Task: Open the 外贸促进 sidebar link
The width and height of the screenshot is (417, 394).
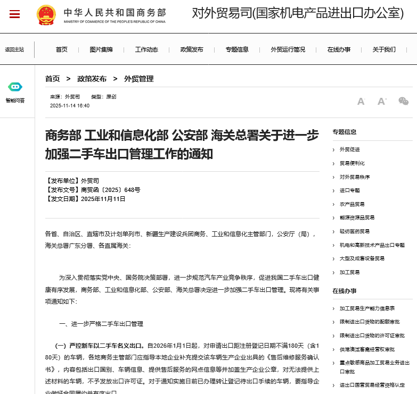Action: coord(350,149)
